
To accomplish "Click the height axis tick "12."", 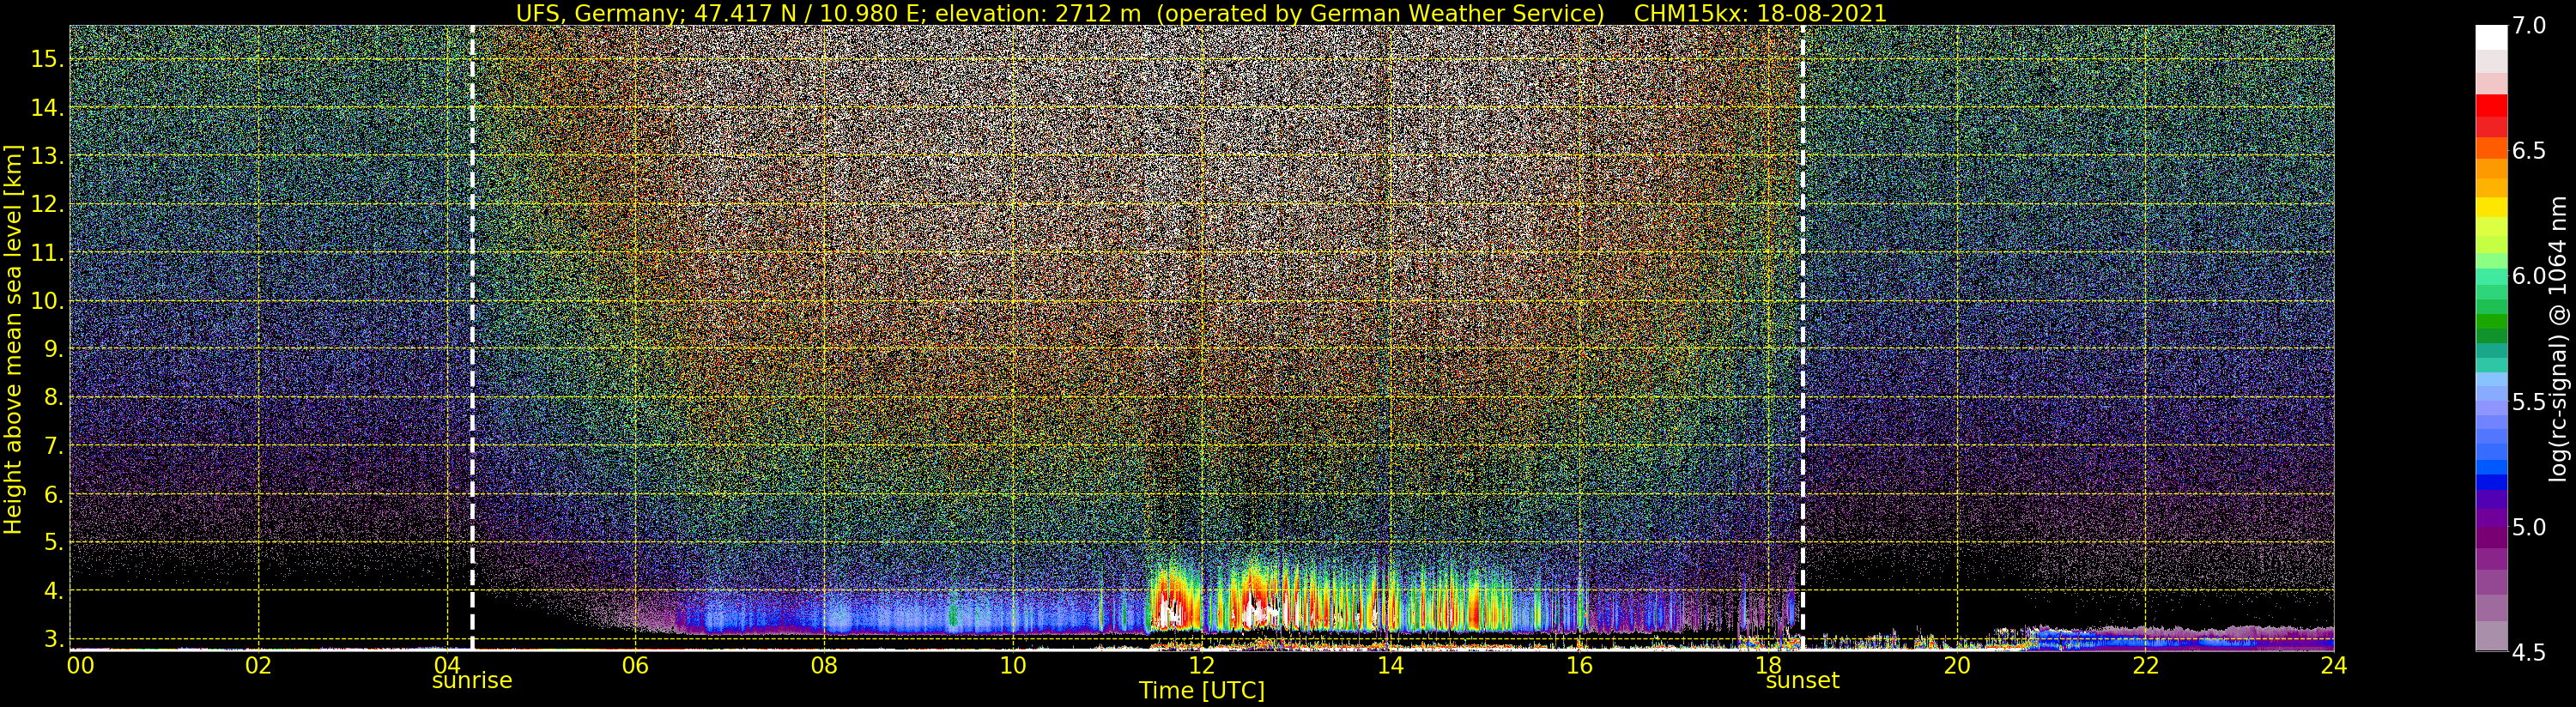I will click(x=47, y=204).
